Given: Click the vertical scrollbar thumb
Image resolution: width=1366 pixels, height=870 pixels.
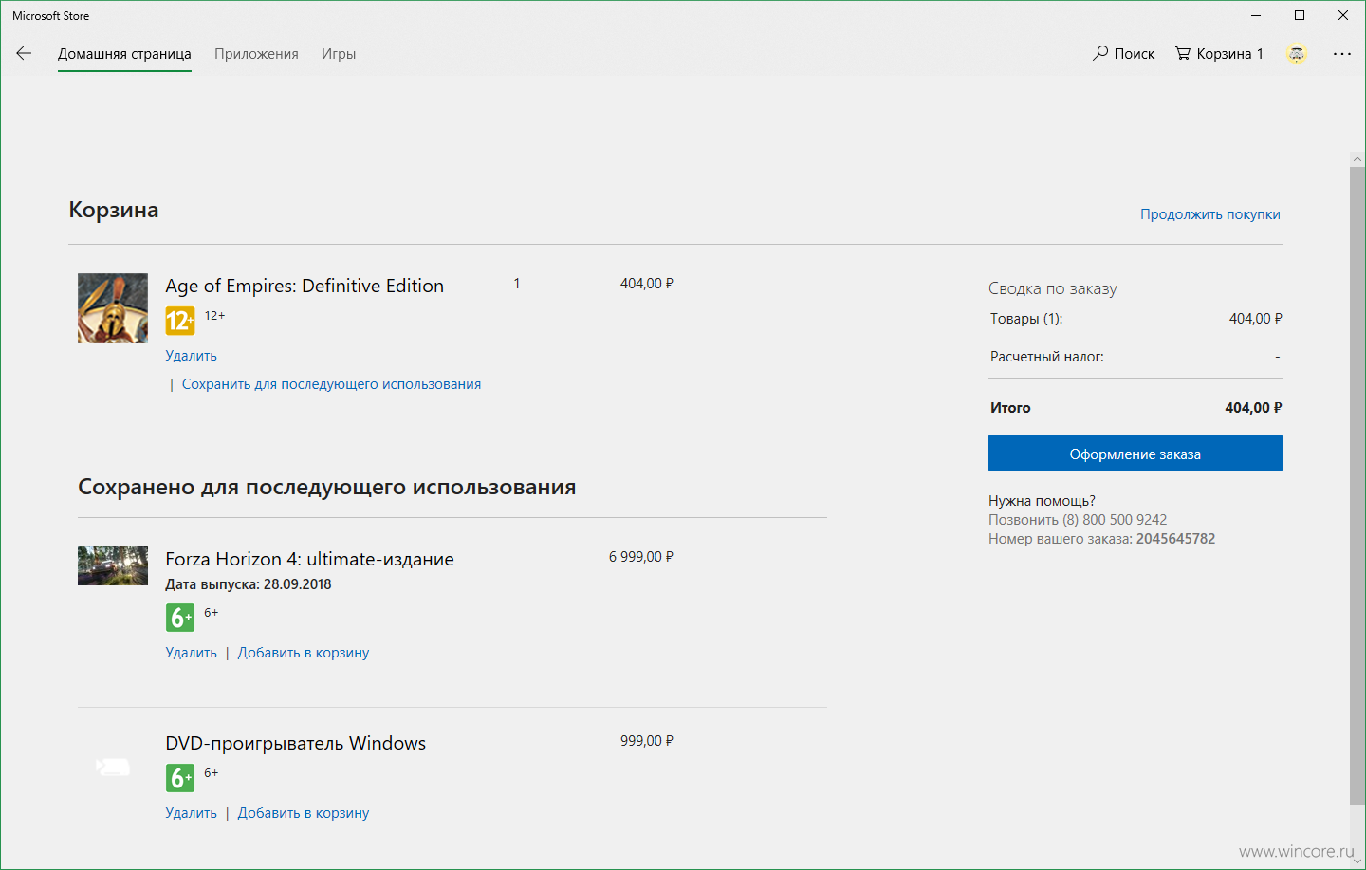Looking at the screenshot, I should coord(1357,486).
